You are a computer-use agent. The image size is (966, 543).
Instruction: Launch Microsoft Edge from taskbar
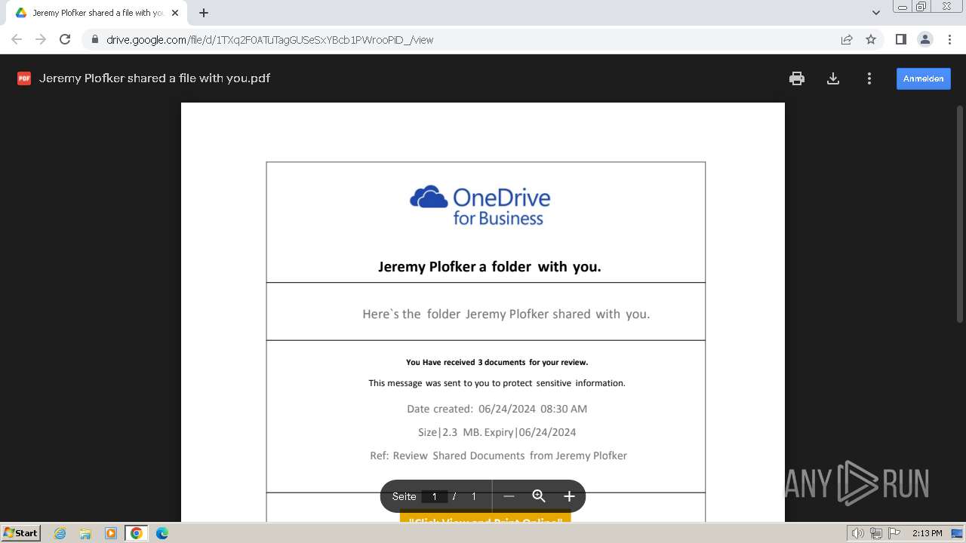[x=162, y=533]
